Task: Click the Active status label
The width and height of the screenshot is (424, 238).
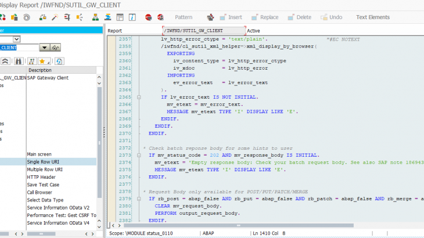Action: [253, 31]
